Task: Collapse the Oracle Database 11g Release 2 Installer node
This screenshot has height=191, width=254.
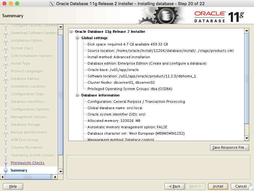Action: (71, 32)
